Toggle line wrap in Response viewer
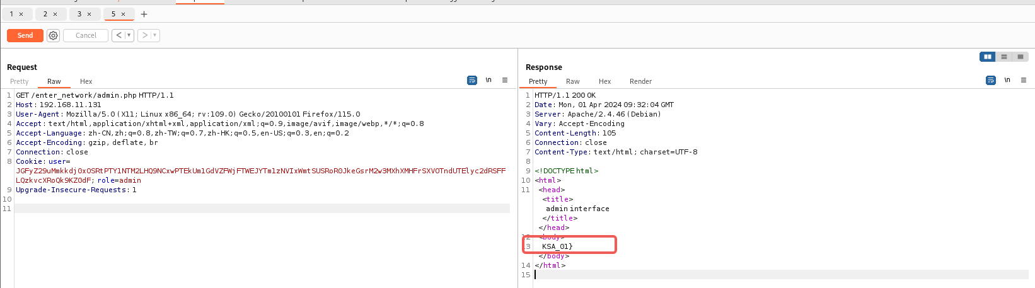This screenshot has width=1035, height=288. click(x=991, y=80)
